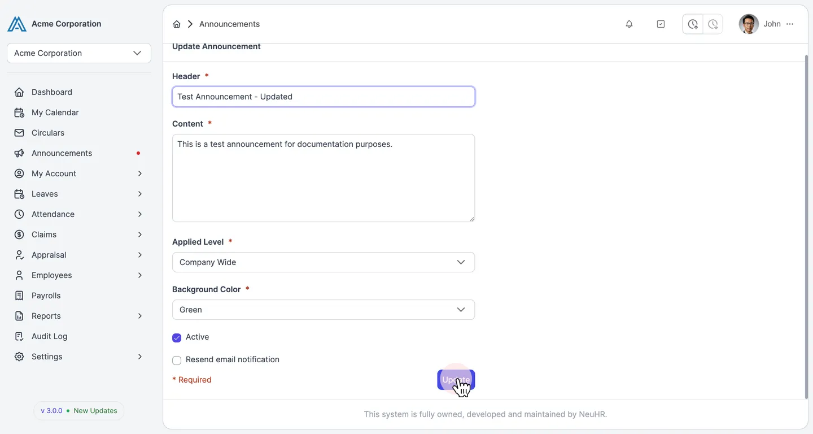Click the Circulars envelope icon
This screenshot has width=813, height=434.
coord(19,133)
